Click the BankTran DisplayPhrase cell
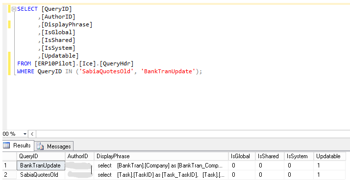 coord(161,165)
